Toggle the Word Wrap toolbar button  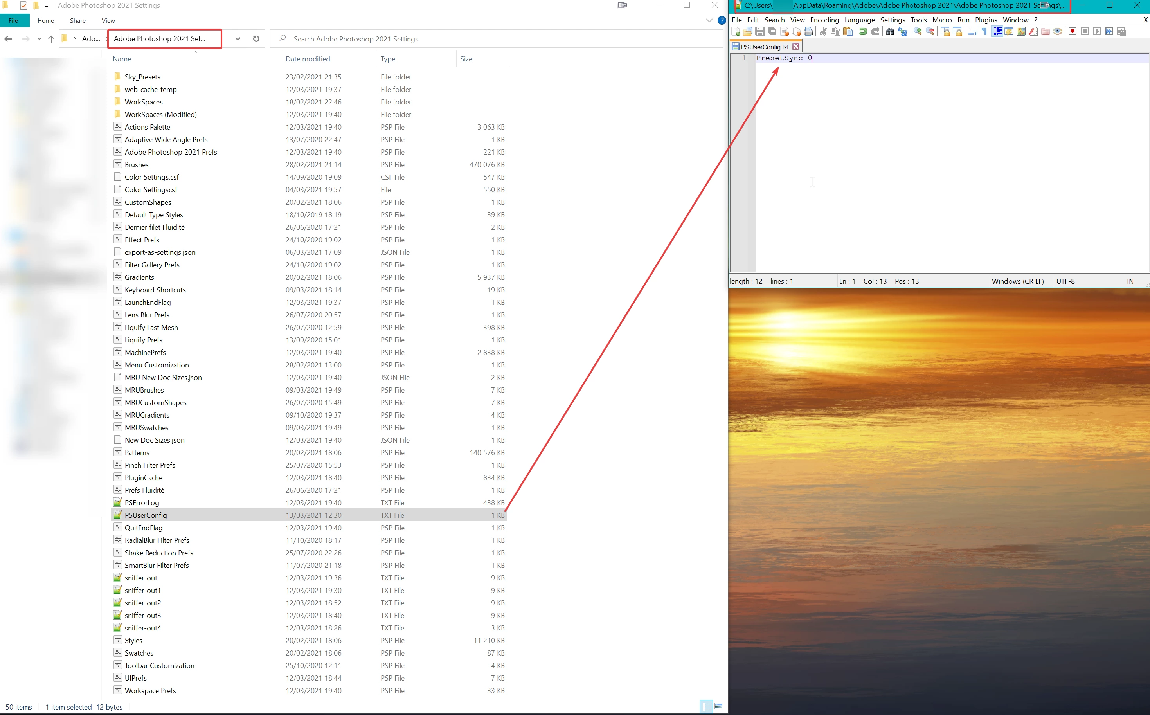tap(972, 32)
